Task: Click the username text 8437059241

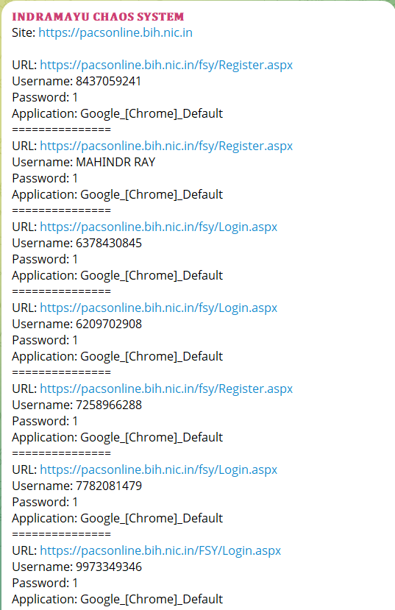Action: click(108, 81)
